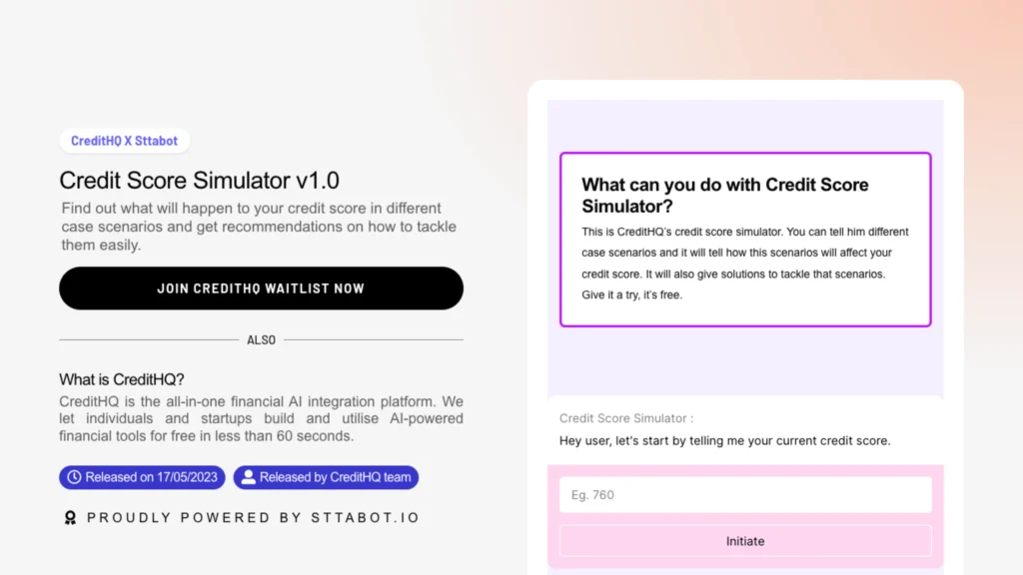
Task: Click the Credit Score Simulator v1.0 heading
Action: pos(199,181)
